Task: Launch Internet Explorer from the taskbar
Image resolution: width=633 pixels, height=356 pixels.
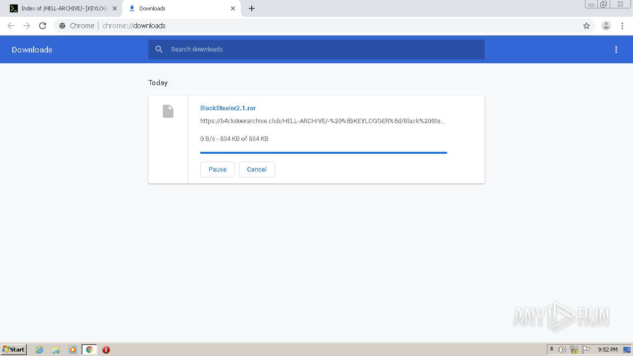Action: (40, 350)
